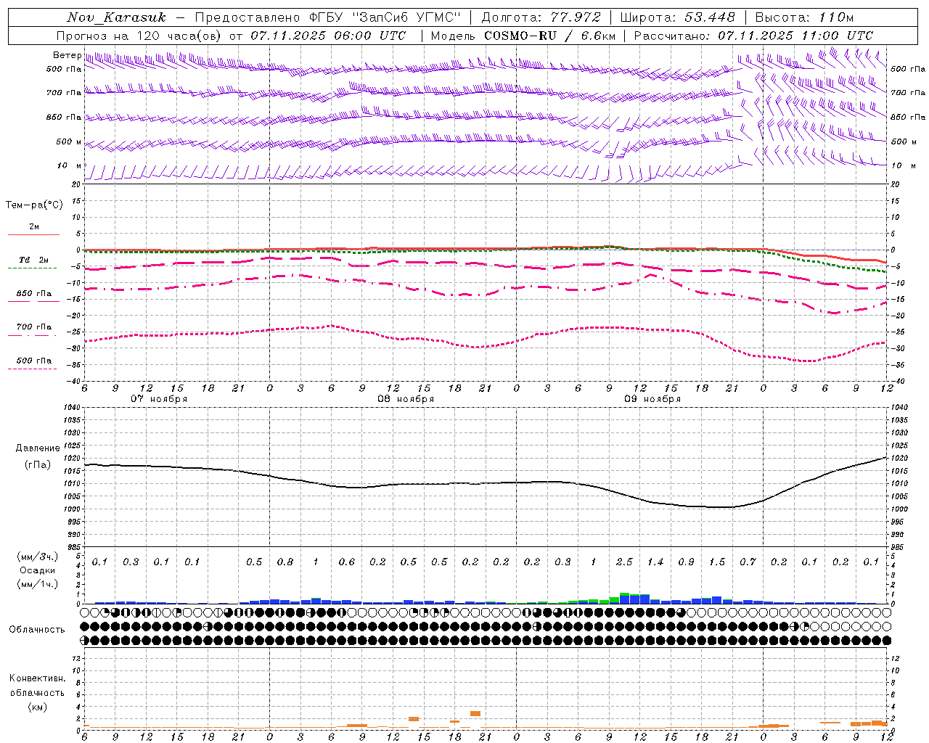Click the 2.5 precipitation value
This screenshot has width=929, height=743.
pyautogui.click(x=624, y=562)
